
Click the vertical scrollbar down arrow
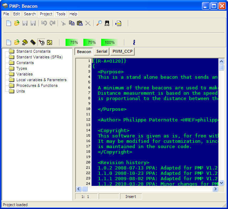tap(221, 183)
